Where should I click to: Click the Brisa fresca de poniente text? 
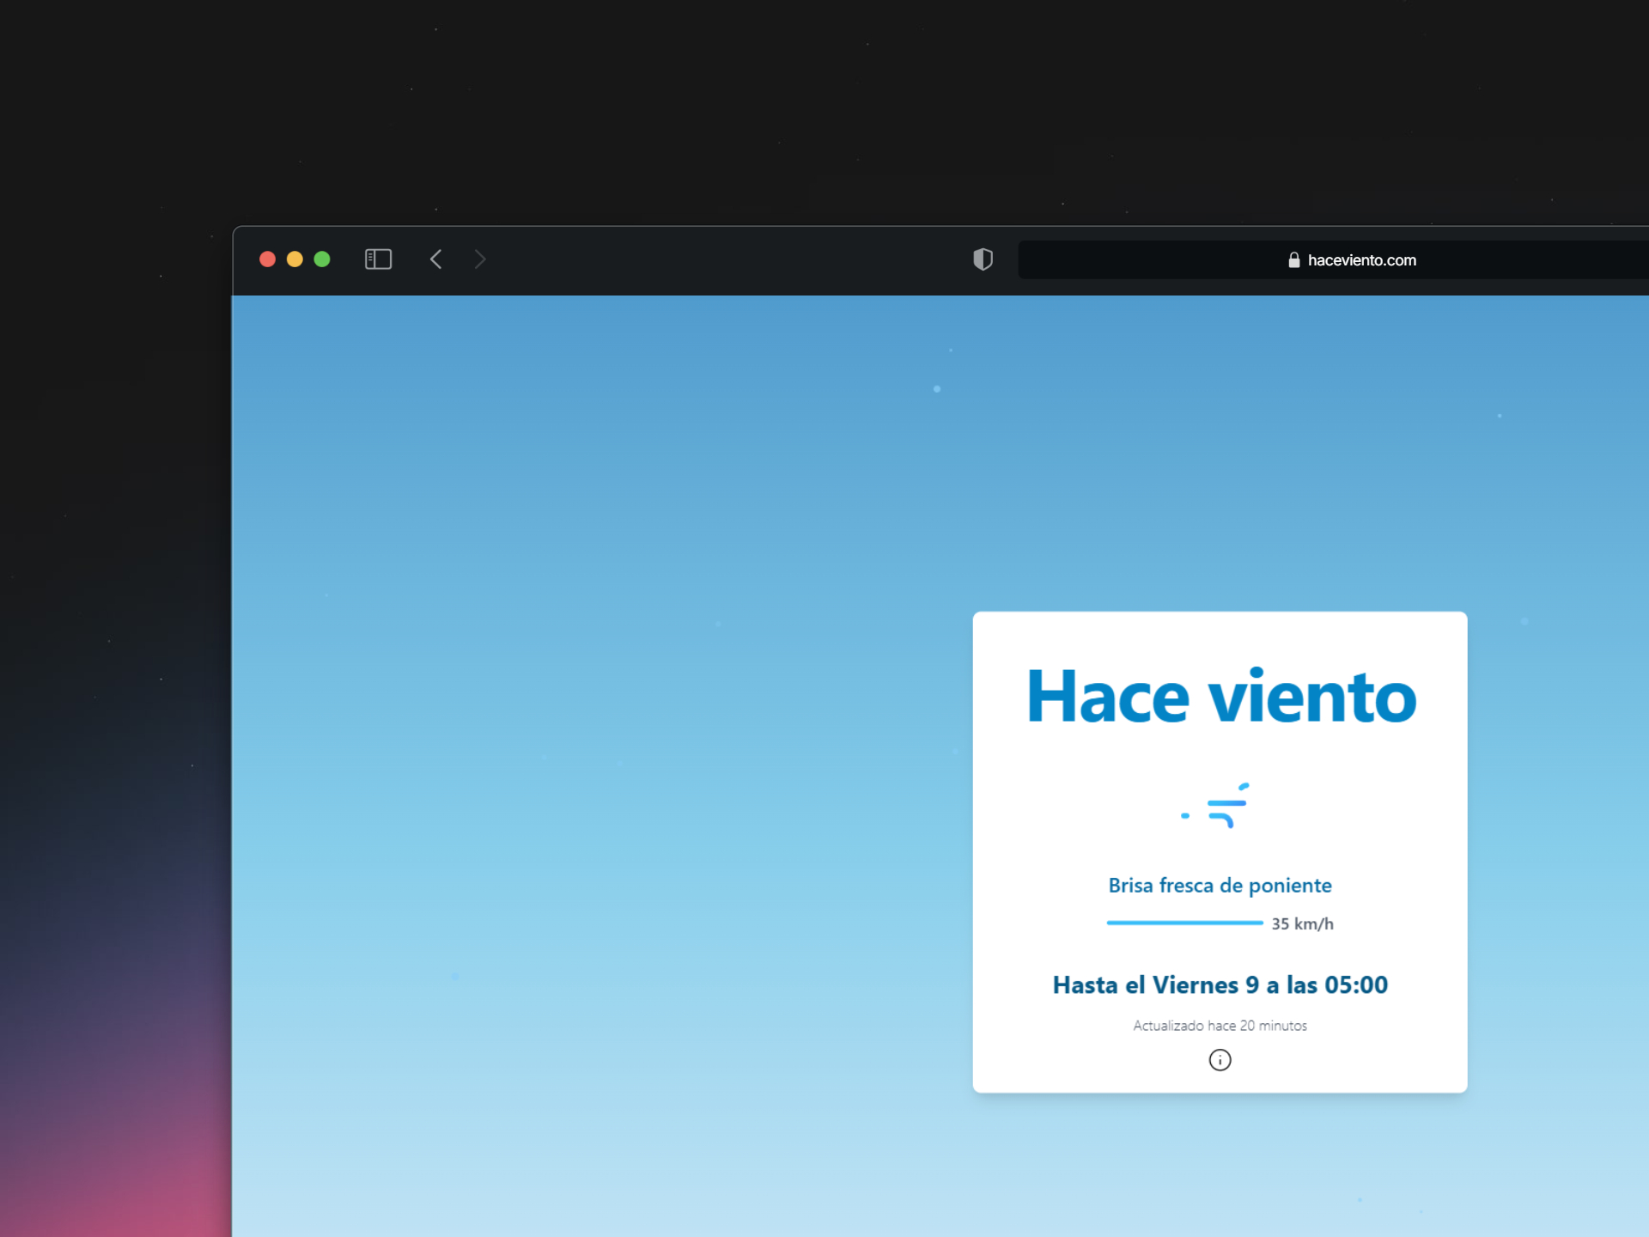(1220, 885)
